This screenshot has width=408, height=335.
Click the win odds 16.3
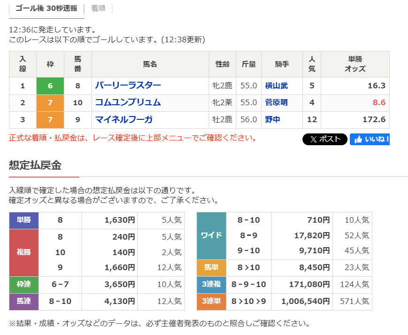pos(377,86)
